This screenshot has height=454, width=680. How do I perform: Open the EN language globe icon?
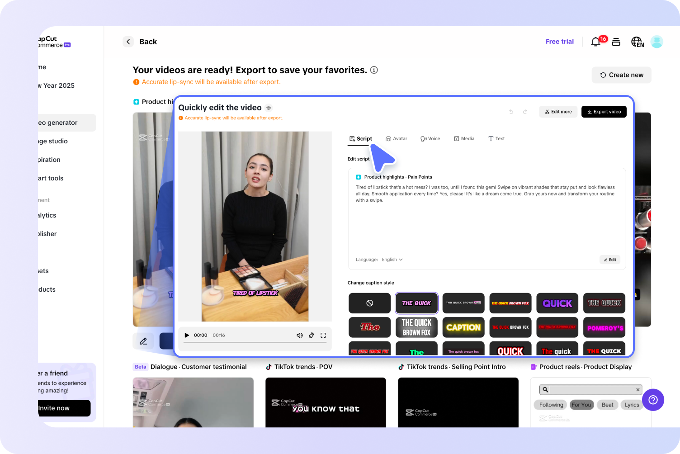637,42
